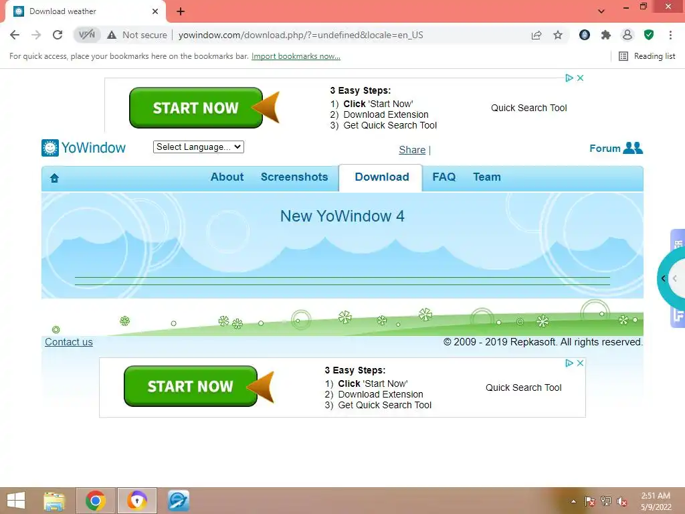Open Google Chrome from taskbar
The height and width of the screenshot is (514, 685).
[x=96, y=501]
